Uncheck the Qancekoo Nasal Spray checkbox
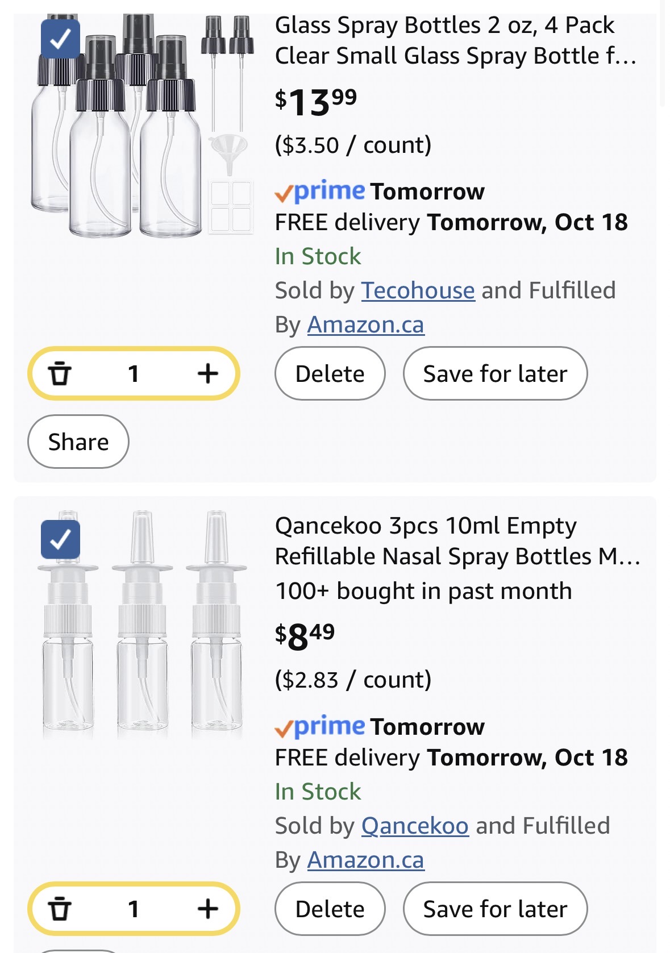The height and width of the screenshot is (953, 670). [x=60, y=539]
